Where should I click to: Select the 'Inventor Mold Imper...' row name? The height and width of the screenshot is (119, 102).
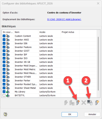point(26,66)
